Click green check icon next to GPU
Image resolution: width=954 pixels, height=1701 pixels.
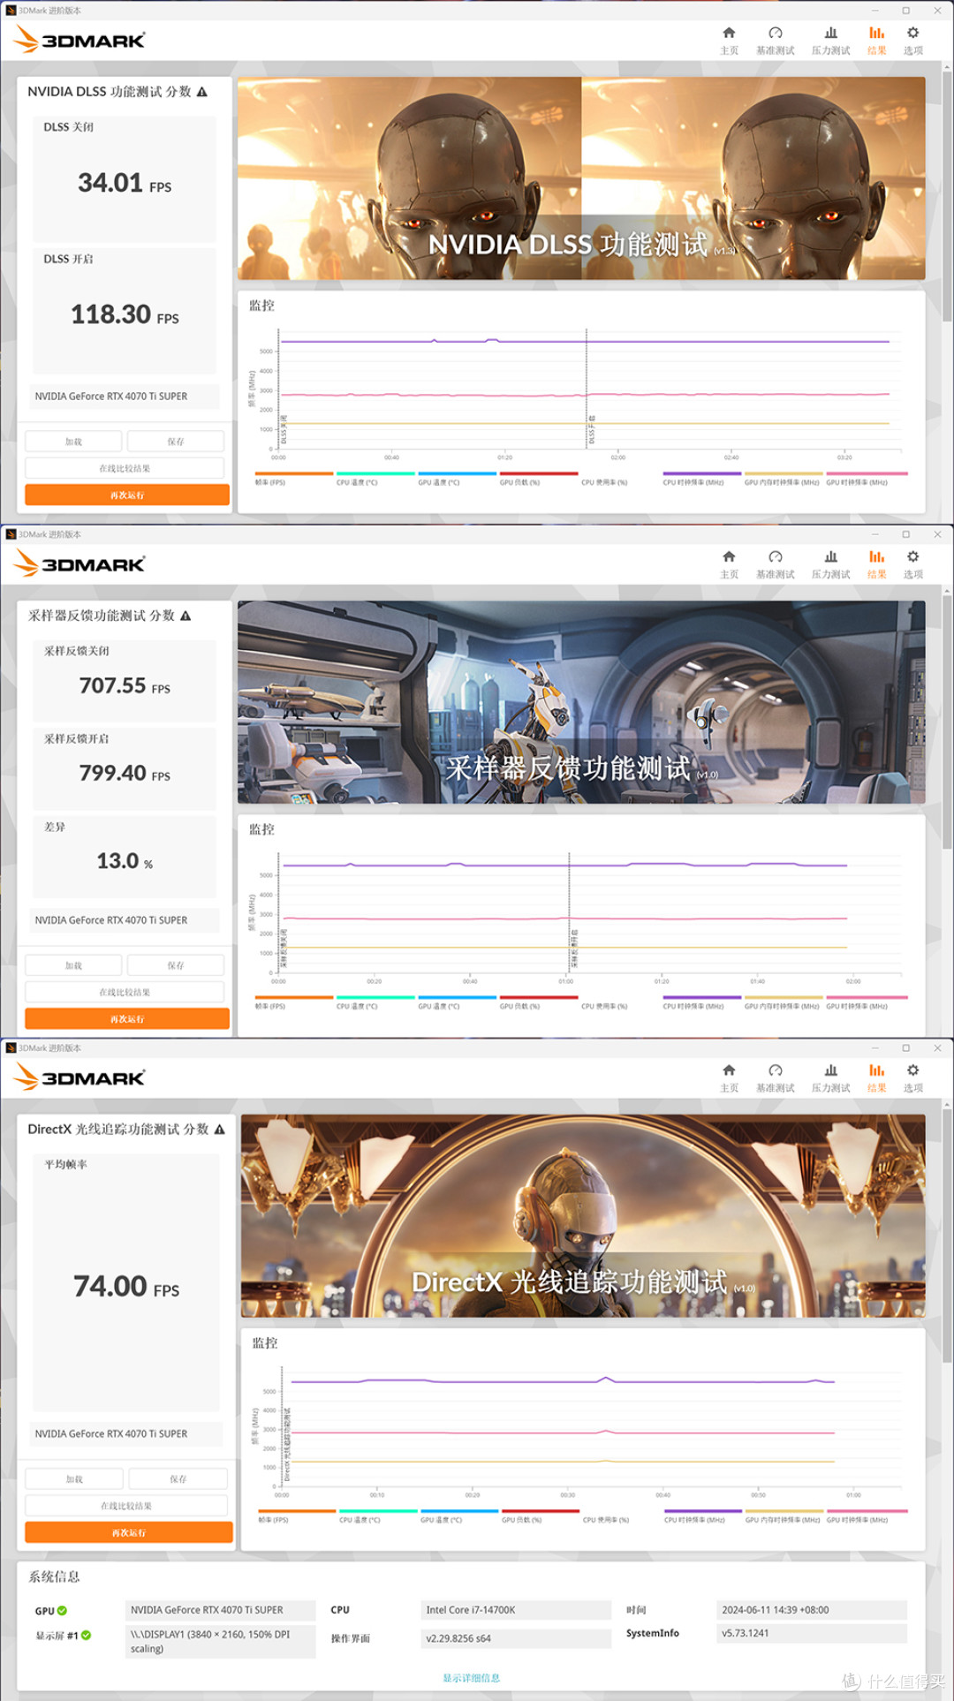(x=62, y=1611)
